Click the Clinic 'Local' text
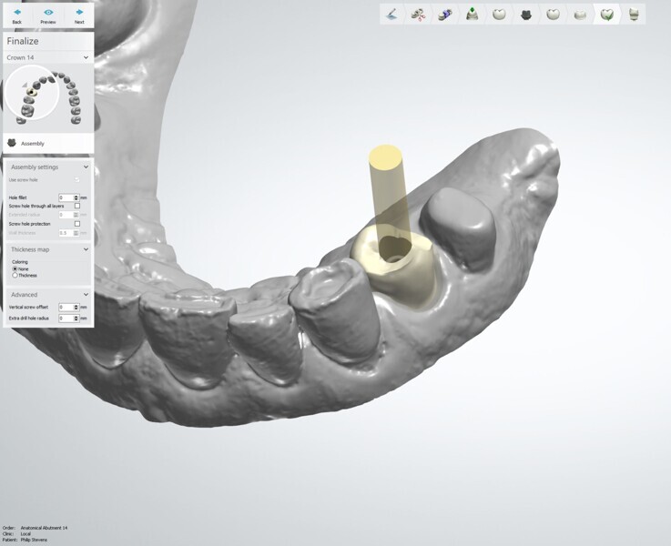The width and height of the screenshot is (671, 546). point(25,533)
